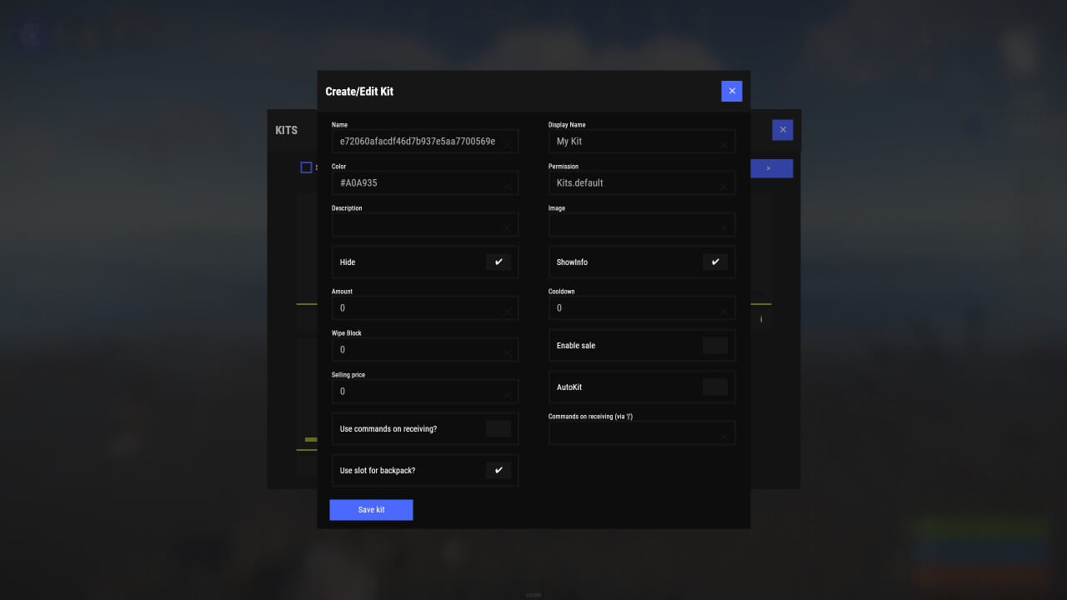Uncheck Use slot for backpack
Viewport: 1067px width, 600px height.
(x=498, y=470)
